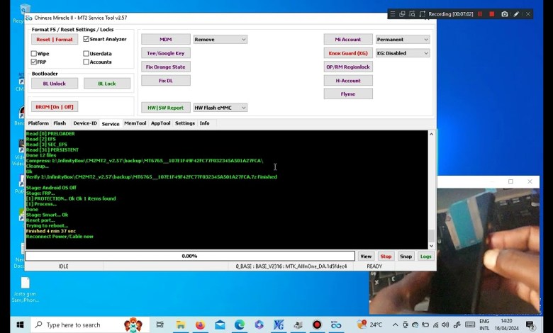Viewport: 553px width, 333px height.
Task: Open Firefox from the taskbar
Action: pos(200,324)
